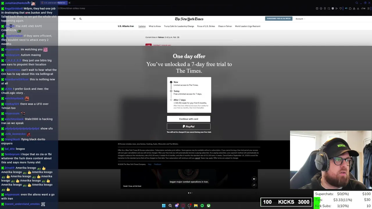Click the browser downloads icon
372x209 pixels.
[358, 8]
